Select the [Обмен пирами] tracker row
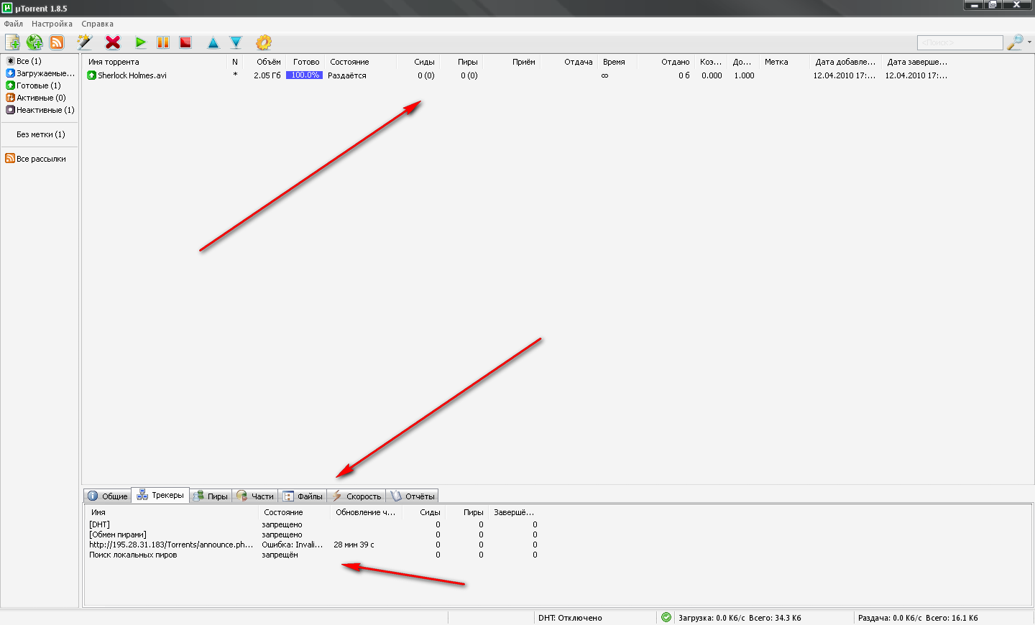Image resolution: width=1035 pixels, height=625 pixels. (x=313, y=534)
